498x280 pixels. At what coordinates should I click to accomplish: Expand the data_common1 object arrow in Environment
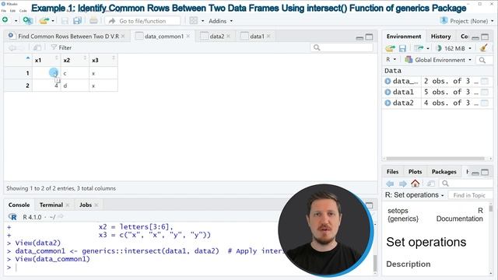[x=388, y=81]
